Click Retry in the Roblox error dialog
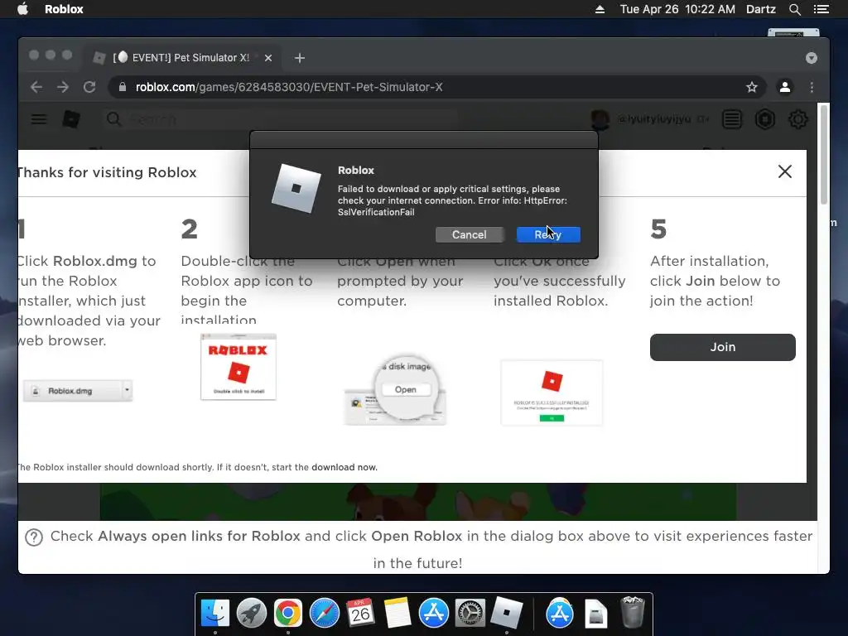 pyautogui.click(x=548, y=234)
